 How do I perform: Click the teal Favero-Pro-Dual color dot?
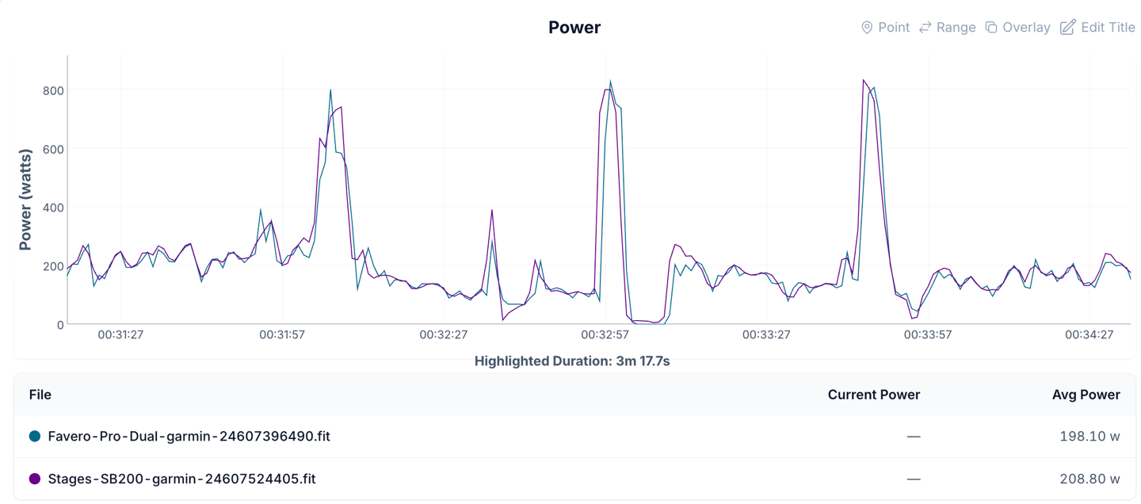point(35,436)
